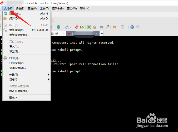The width and height of the screenshot is (178, 132).
Task: Click the Xshell logo in title bar
Action: pyautogui.click(x=2, y=2)
